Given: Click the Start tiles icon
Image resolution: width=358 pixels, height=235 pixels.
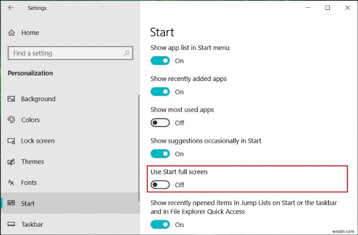Looking at the screenshot, I should click(x=11, y=203).
